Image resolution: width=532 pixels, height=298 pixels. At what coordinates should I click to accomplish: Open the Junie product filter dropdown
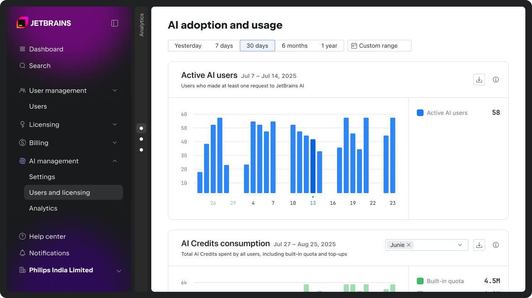[x=460, y=245]
